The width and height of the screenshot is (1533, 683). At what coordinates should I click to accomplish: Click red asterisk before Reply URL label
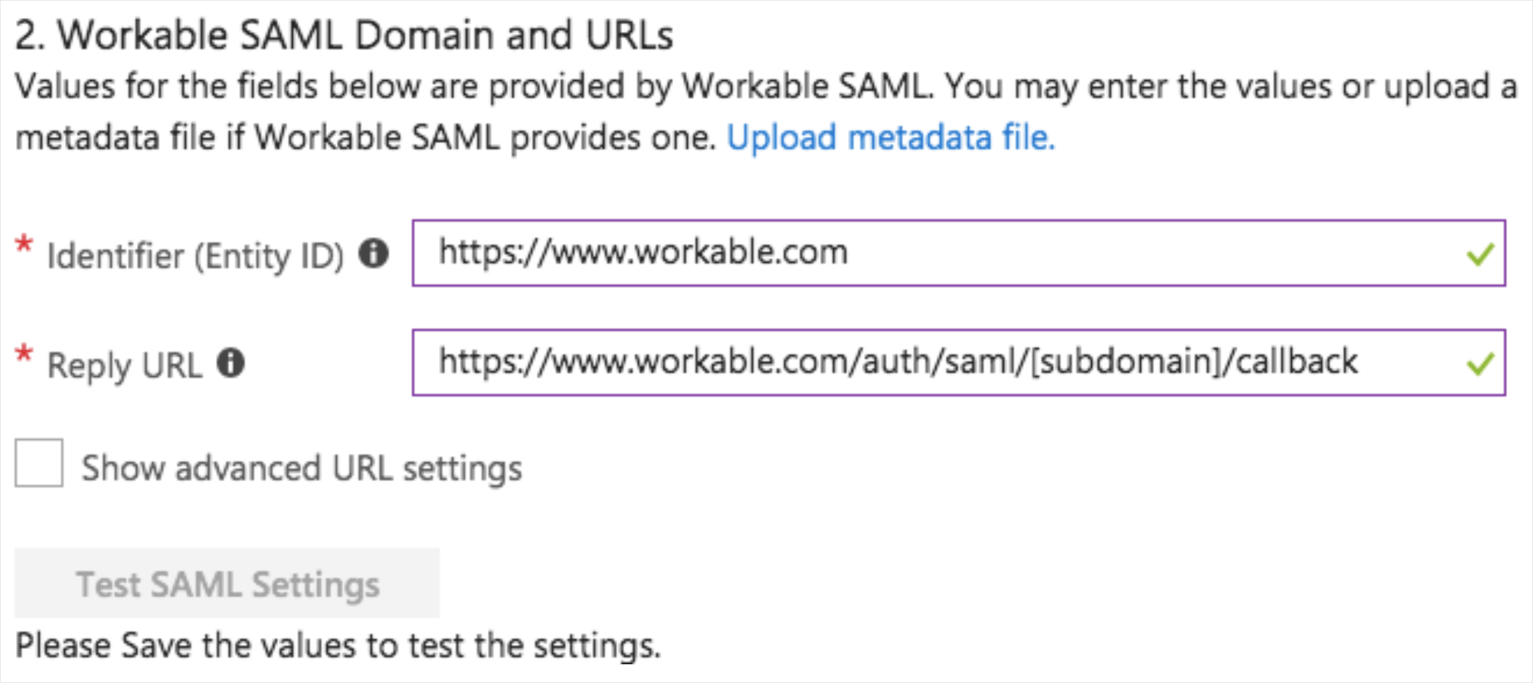pyautogui.click(x=24, y=354)
